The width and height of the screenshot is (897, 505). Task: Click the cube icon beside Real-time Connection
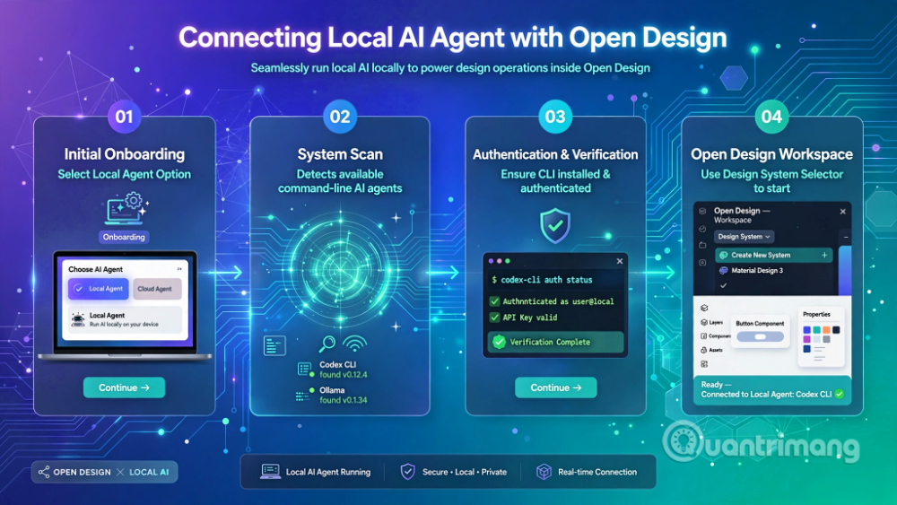tap(544, 471)
